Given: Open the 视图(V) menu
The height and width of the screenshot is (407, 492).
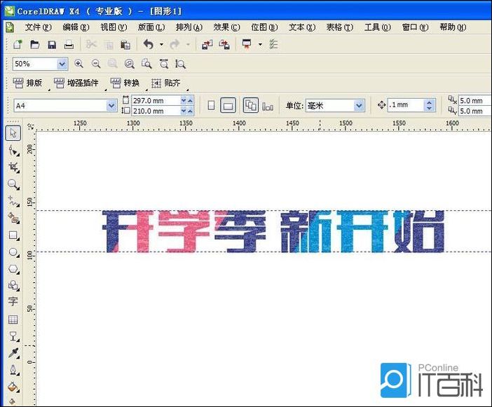Looking at the screenshot, I should (114, 27).
